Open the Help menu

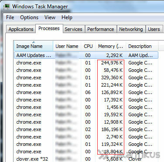pyautogui.click(x=67, y=17)
